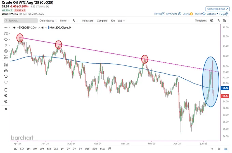
Task: Select the arrow marker annotation tool
Action: click(x=6, y=45)
